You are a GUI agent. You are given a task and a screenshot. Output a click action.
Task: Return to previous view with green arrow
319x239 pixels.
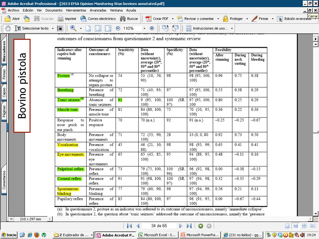click(201, 226)
